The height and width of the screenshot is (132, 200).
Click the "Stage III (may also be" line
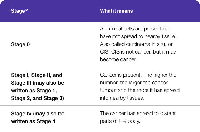click(x=37, y=83)
